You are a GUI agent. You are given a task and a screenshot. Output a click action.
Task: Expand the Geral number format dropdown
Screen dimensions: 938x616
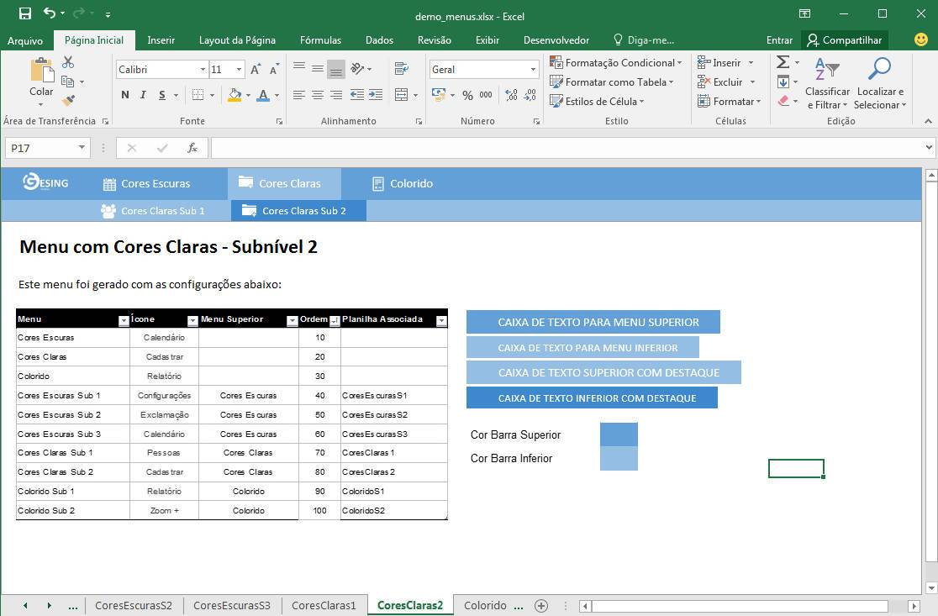[x=533, y=70]
